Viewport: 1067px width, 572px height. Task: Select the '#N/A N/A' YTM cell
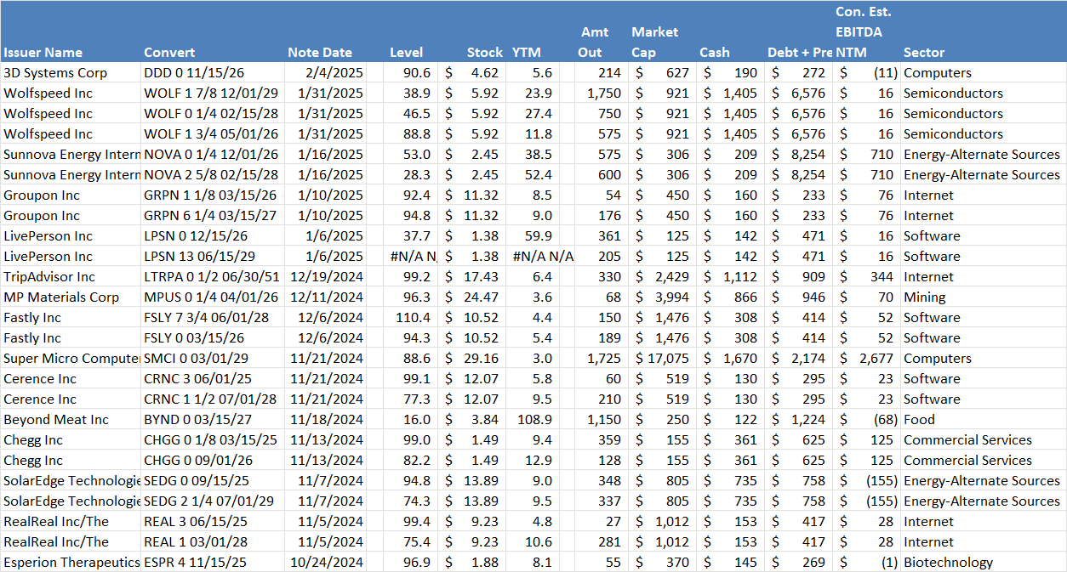543,257
